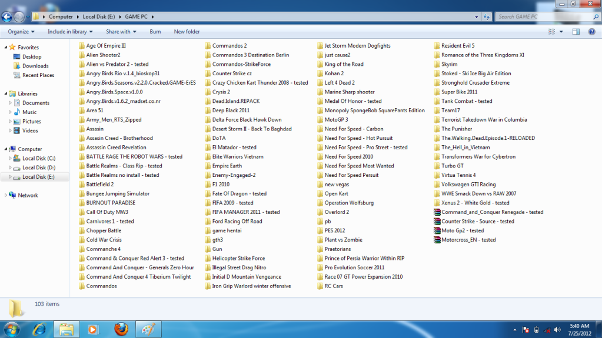Open the Help question mark icon

(x=591, y=32)
